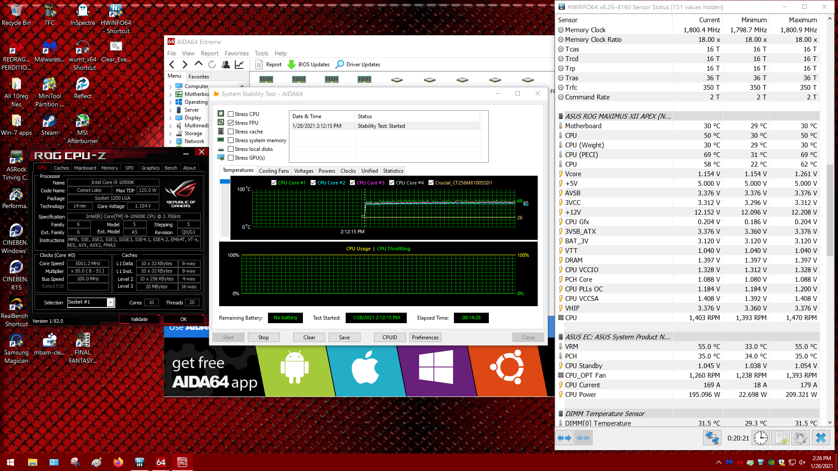Switch to ROG CPU-Z taskbar icon
838x471 pixels.
click(182, 462)
